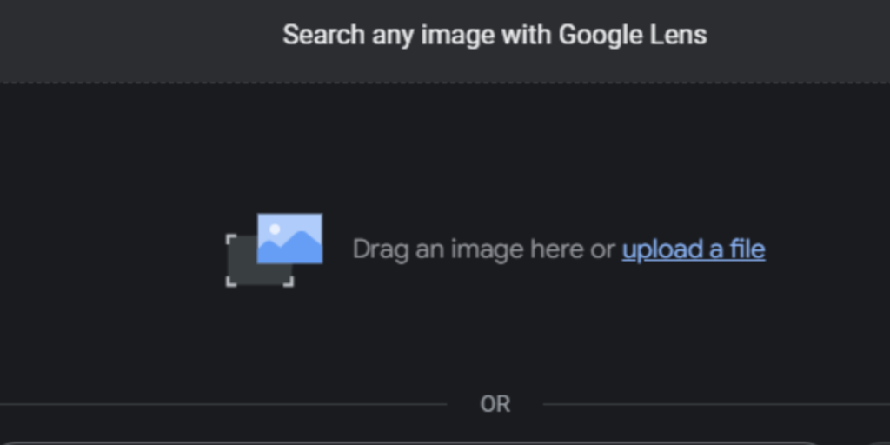Click the "Drag an image here or" text
This screenshot has height=445, width=890.
tap(483, 249)
